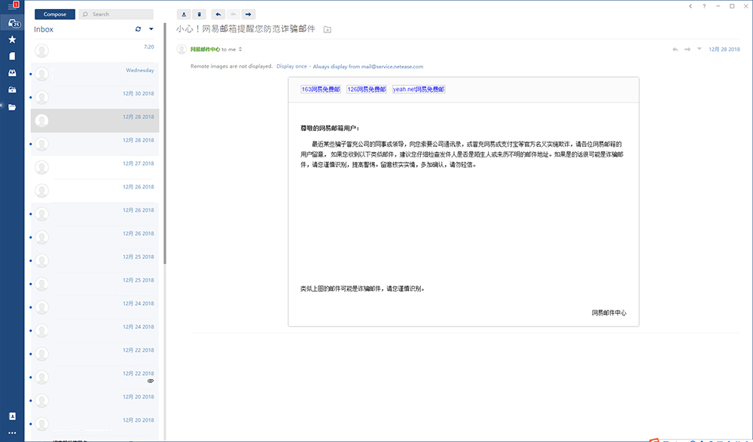Expand the Inbox options dropdown arrow
The image size is (753, 442).
[x=151, y=29]
